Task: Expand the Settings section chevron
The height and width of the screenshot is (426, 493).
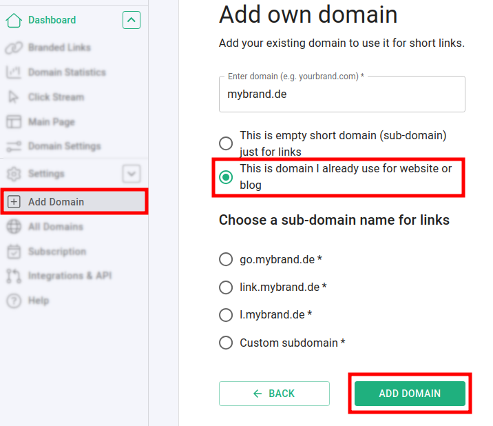Action: [x=132, y=174]
